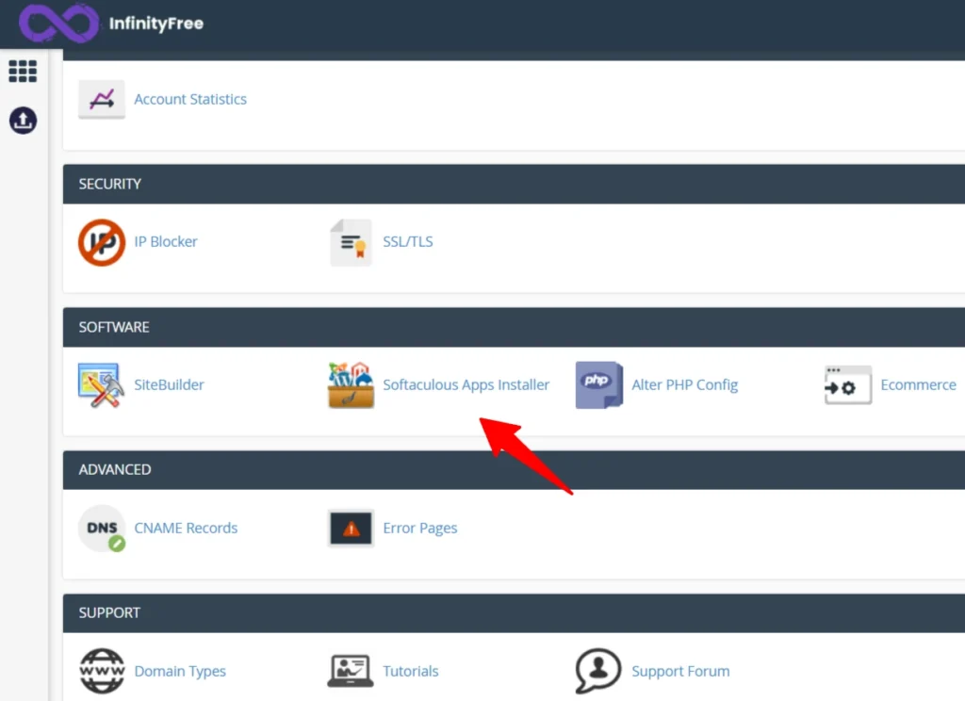The height and width of the screenshot is (701, 965).
Task: Click the Error Pages warning icon
Action: 351,528
